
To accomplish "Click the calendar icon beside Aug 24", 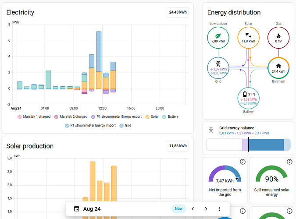I will point(76,209).
